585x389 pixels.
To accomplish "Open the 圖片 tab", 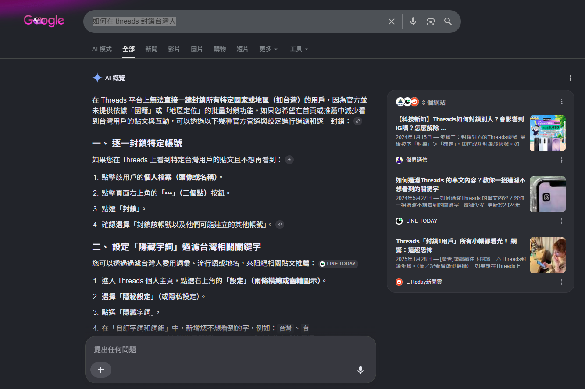I will 197,49.
